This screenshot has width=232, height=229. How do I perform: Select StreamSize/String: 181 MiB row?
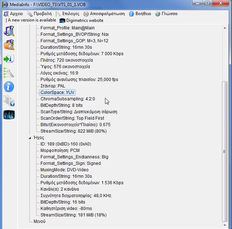click(74, 215)
